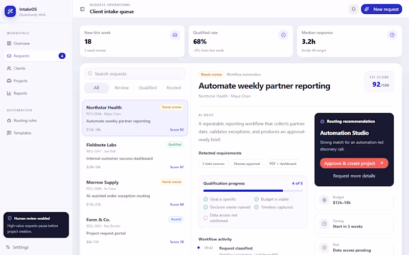
Task: Open Routing rules in the sidebar
Action: 36,120
